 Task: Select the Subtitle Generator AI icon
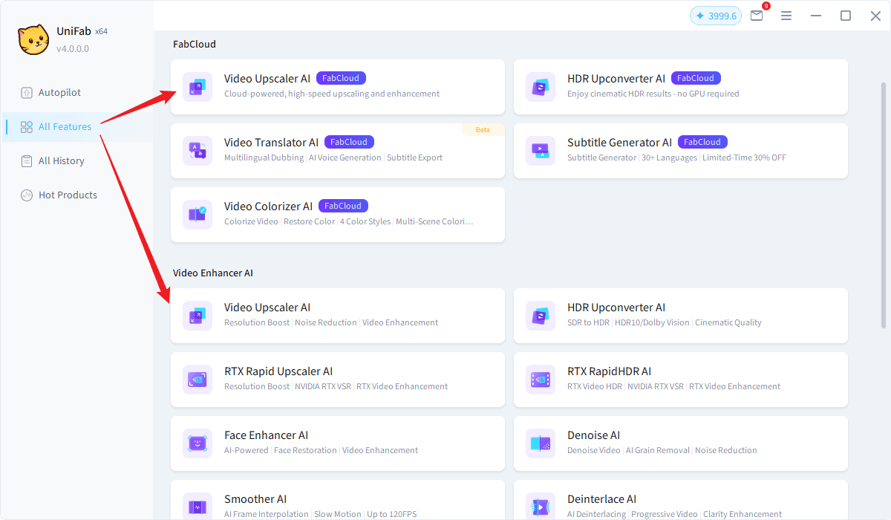pyautogui.click(x=540, y=151)
